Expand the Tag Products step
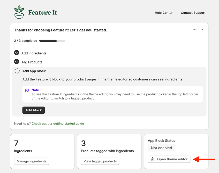 [32, 62]
